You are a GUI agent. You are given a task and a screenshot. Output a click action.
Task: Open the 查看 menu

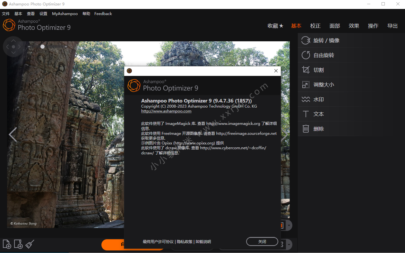pos(31,14)
